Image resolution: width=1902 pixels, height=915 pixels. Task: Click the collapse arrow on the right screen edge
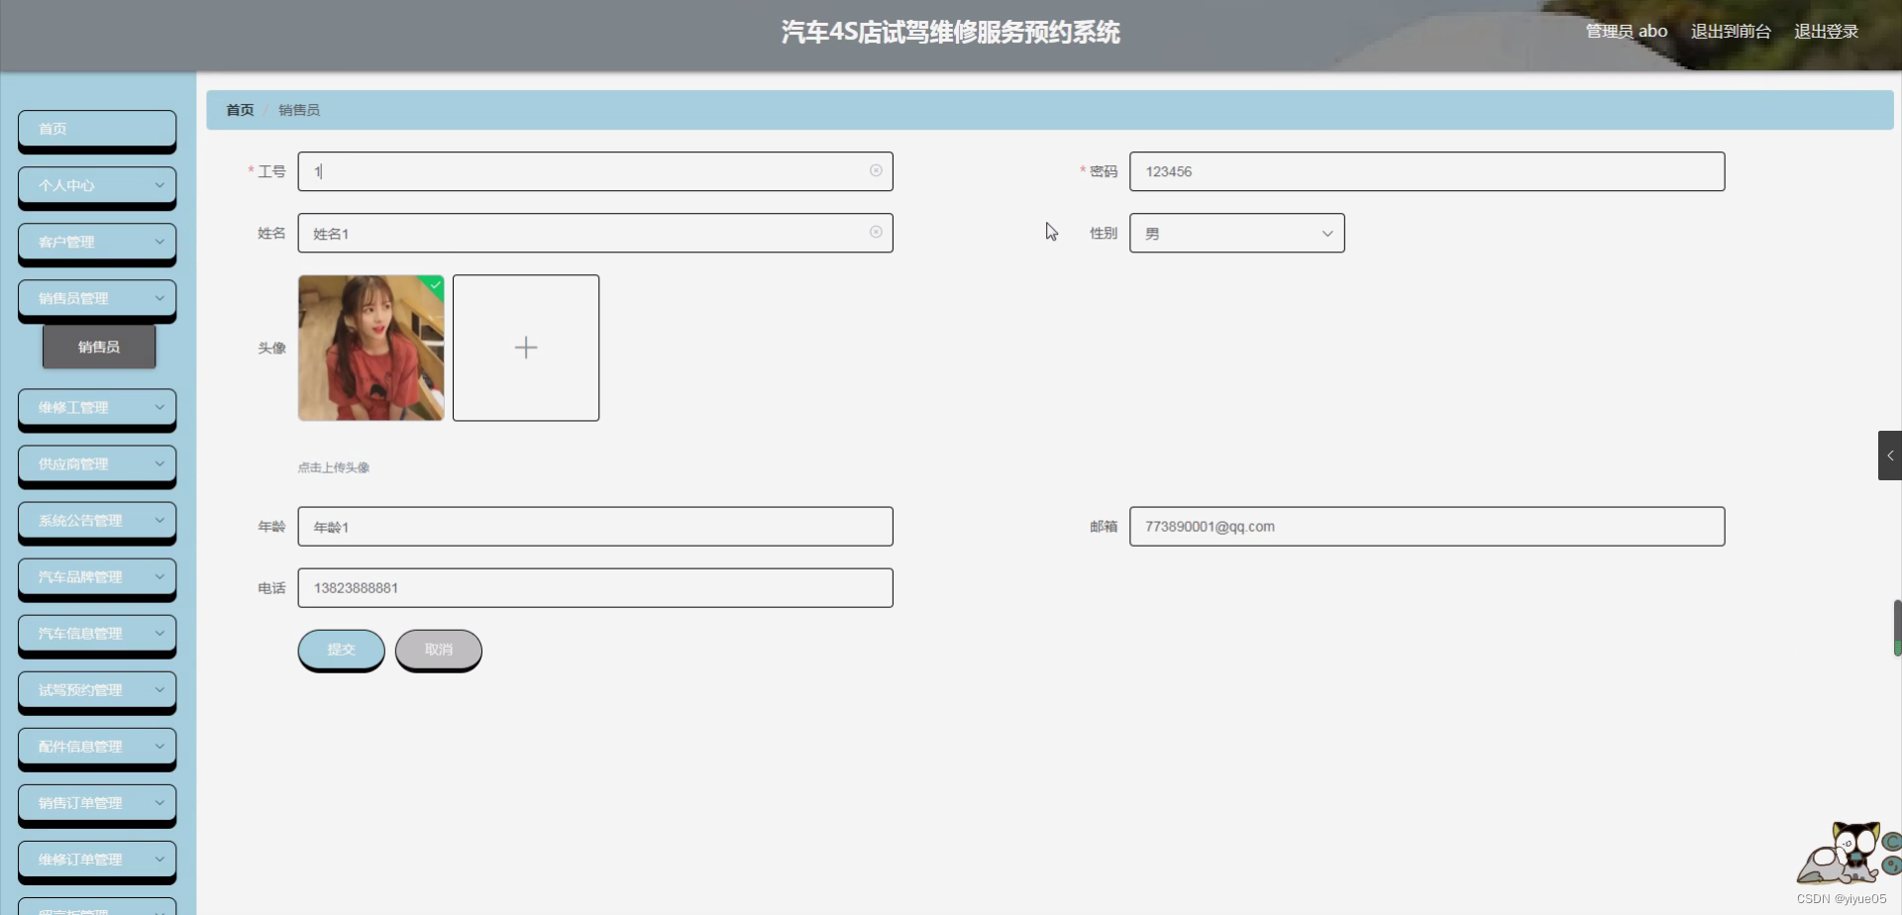click(x=1891, y=456)
